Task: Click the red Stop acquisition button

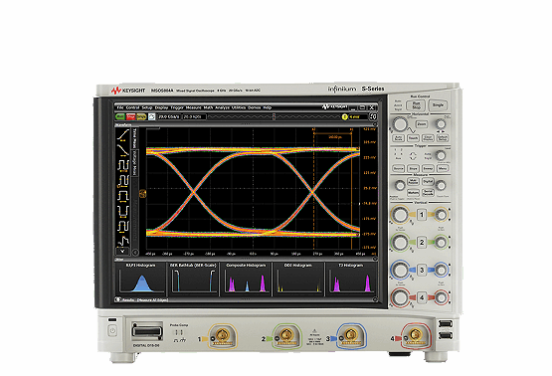Action: [x=130, y=116]
